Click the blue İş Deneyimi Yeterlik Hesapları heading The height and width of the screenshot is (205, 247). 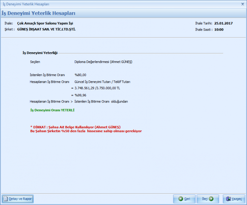(x=39, y=13)
